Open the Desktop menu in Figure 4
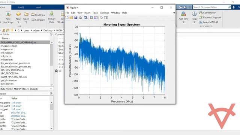The image size is (240, 135). [105, 13]
